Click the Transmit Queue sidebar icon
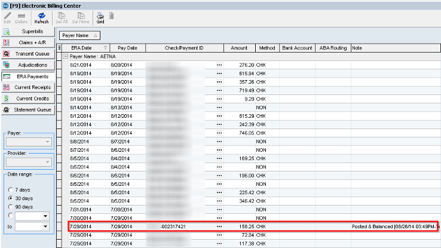Image resolution: width=441 pixels, height=248 pixels. (7, 54)
